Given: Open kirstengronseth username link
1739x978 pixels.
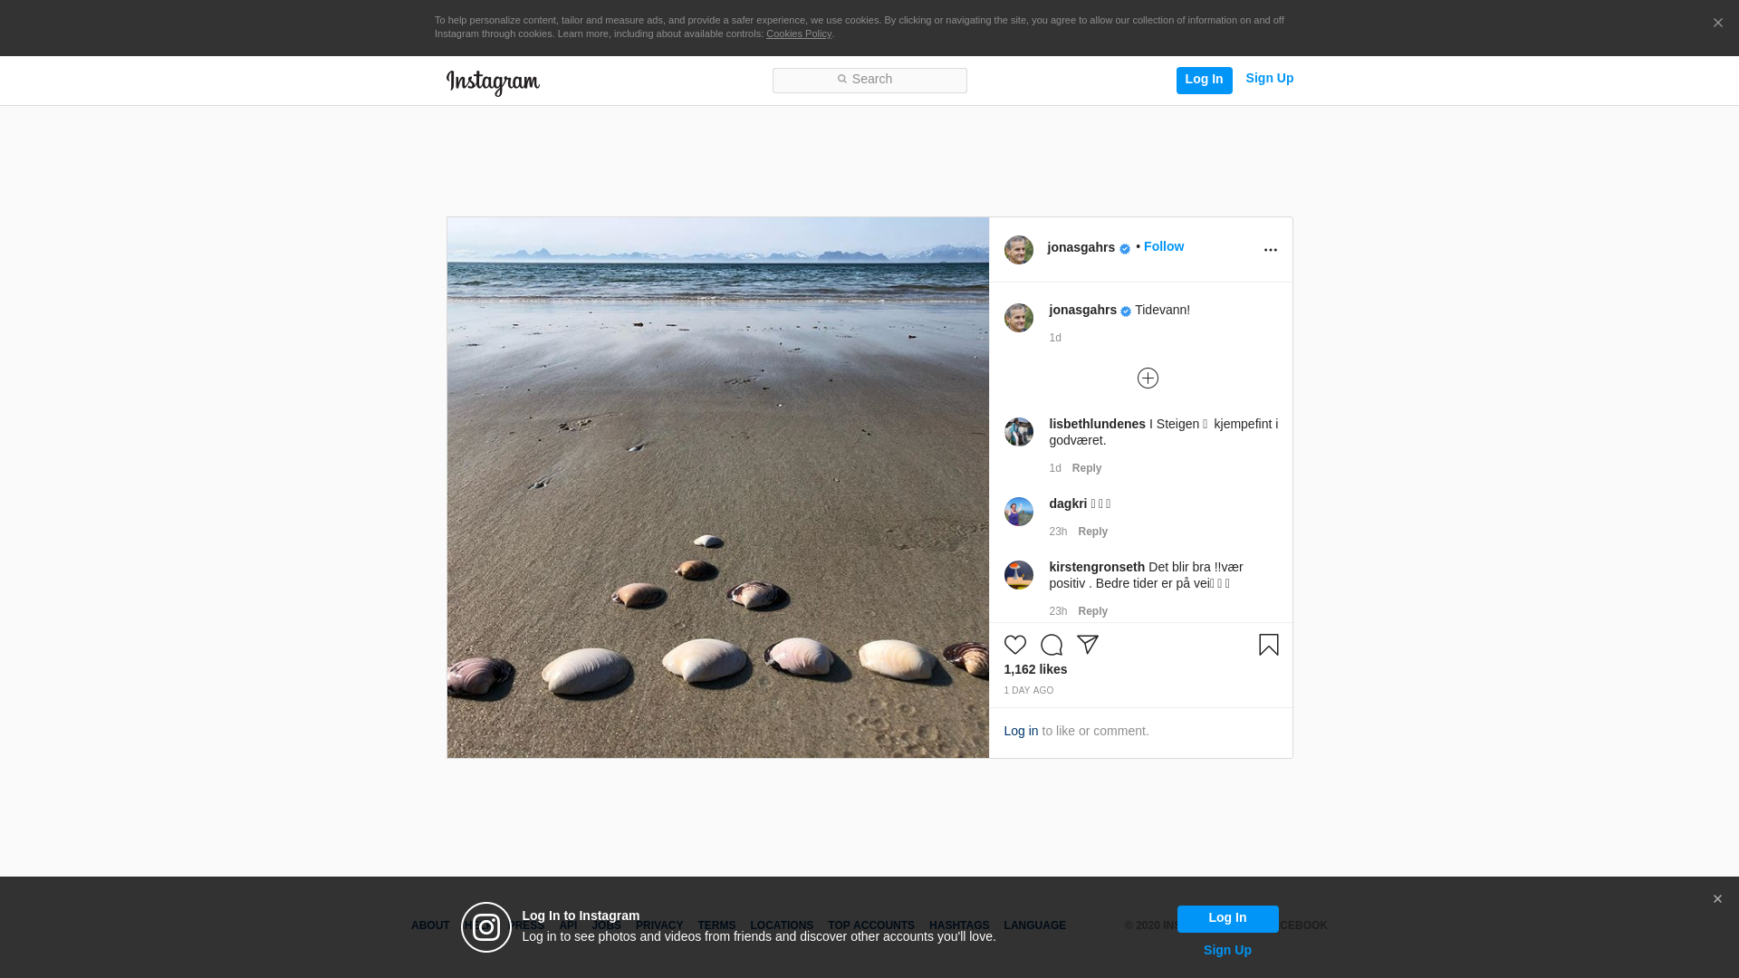Looking at the screenshot, I should click(1098, 567).
